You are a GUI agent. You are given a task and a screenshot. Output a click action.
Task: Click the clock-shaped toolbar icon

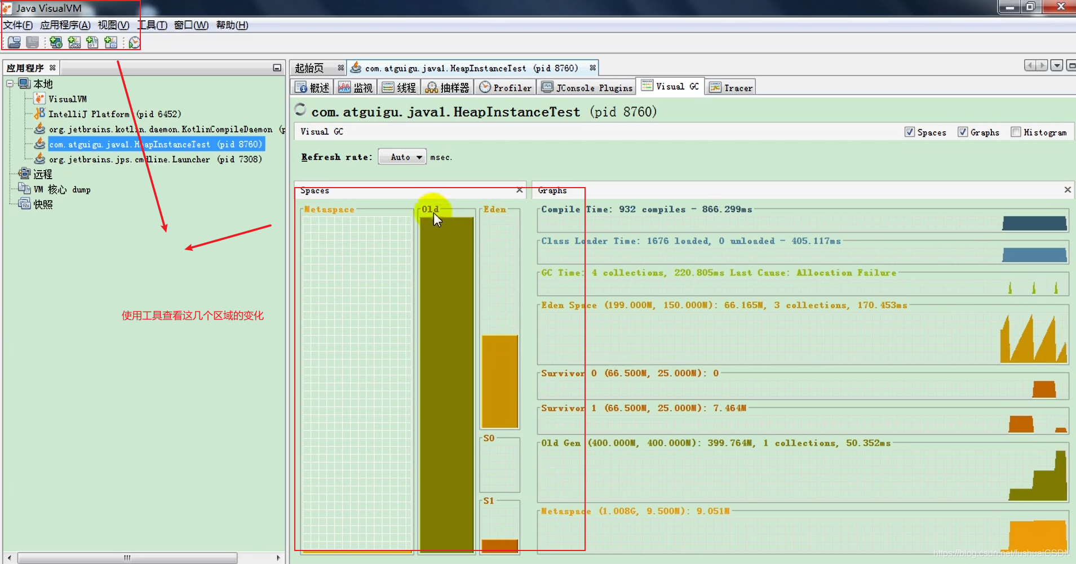(134, 42)
